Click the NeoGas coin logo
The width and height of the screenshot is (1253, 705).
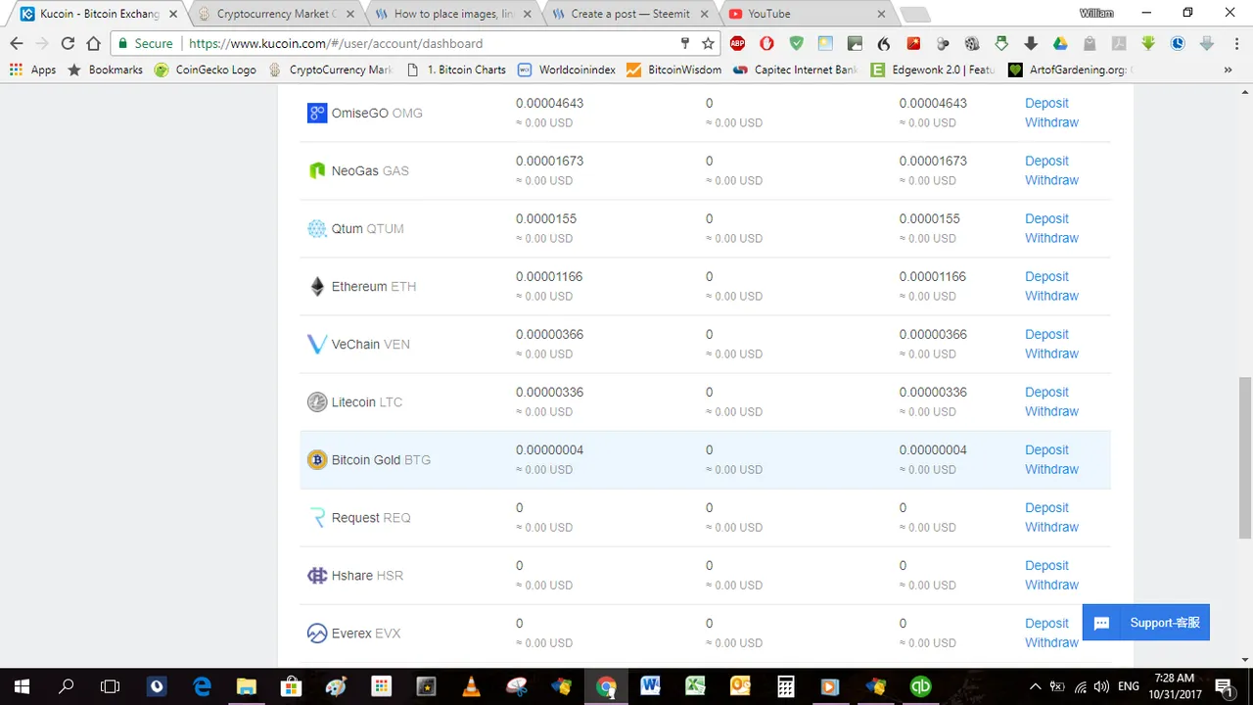[317, 170]
